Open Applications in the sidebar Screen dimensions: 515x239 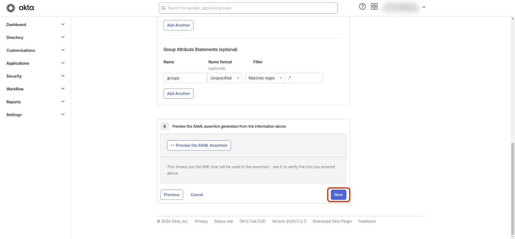point(18,63)
